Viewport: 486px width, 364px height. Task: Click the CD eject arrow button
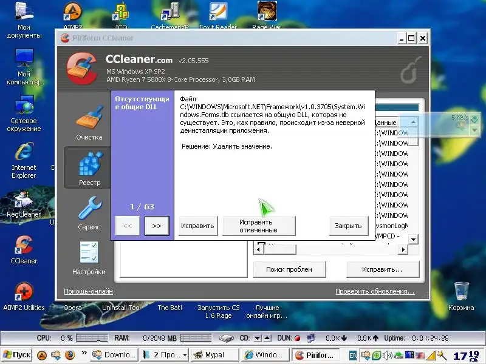click(267, 338)
